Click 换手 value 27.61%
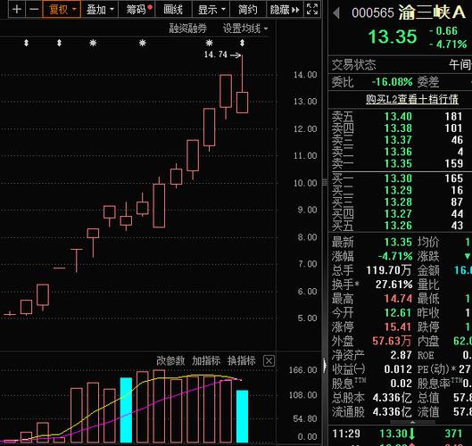 tap(394, 285)
